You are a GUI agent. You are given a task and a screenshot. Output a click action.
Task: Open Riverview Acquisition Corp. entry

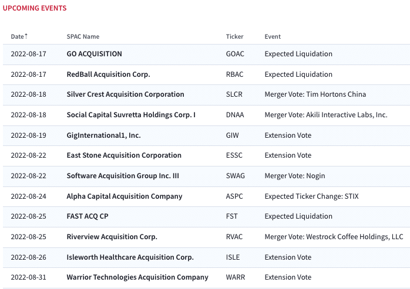click(112, 237)
